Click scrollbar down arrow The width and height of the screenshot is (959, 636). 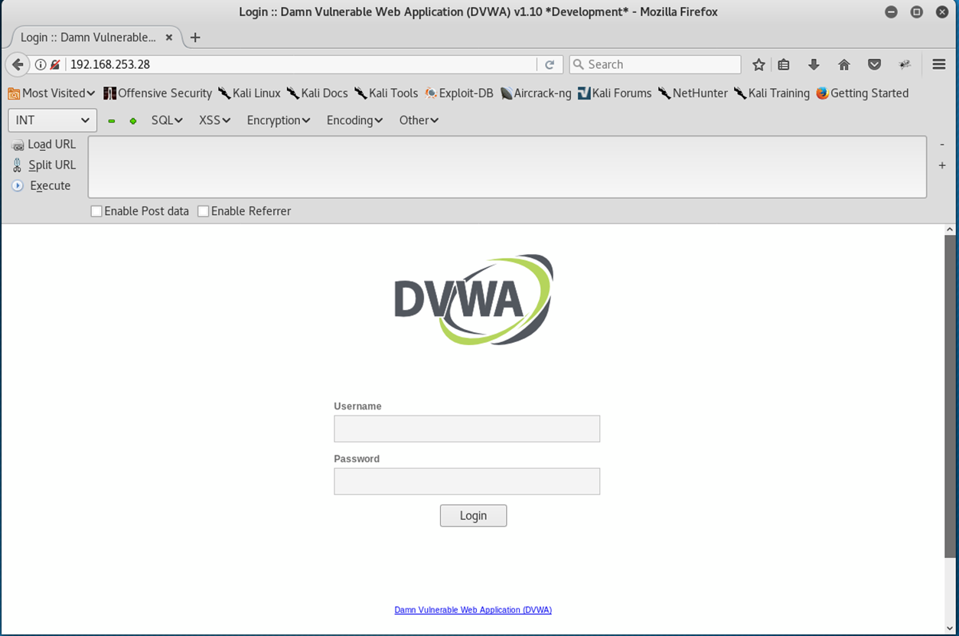click(950, 628)
